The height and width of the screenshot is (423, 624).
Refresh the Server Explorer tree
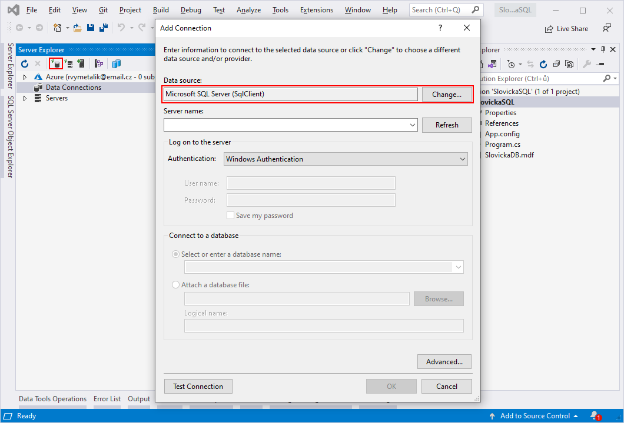point(25,63)
